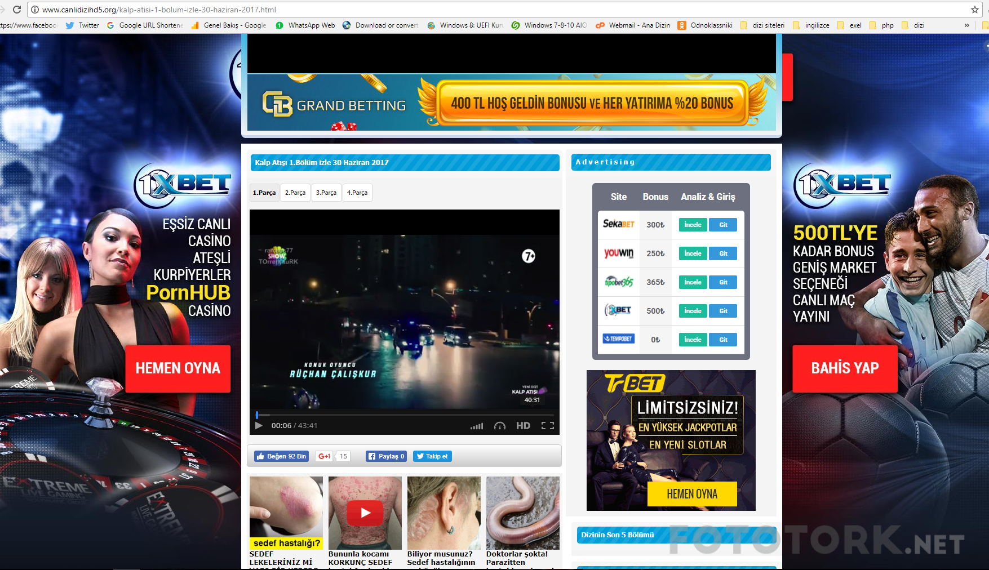Seek in the video progress bar

click(405, 415)
